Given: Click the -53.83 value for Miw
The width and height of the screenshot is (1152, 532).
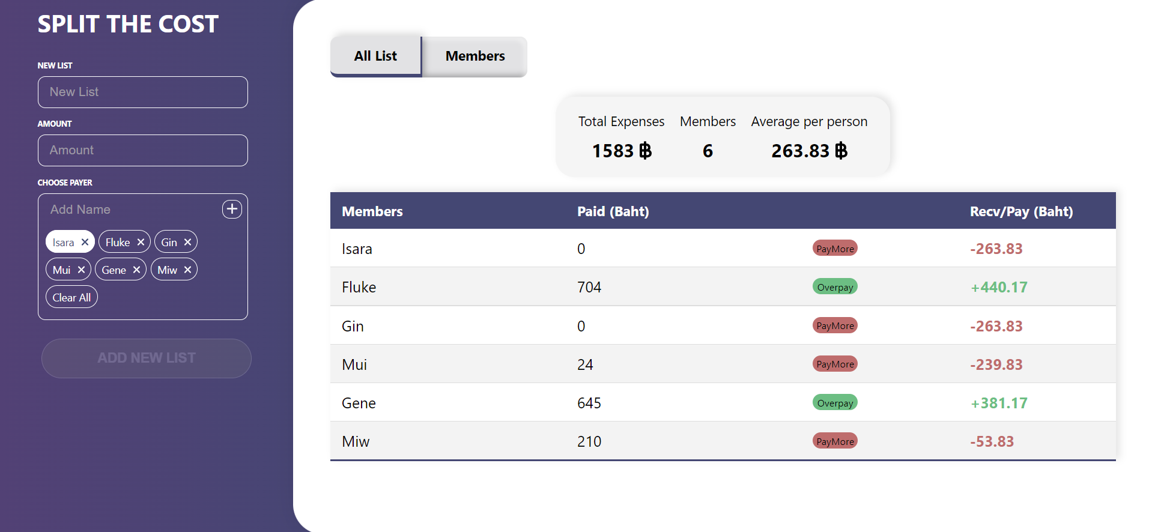Looking at the screenshot, I should pos(992,441).
